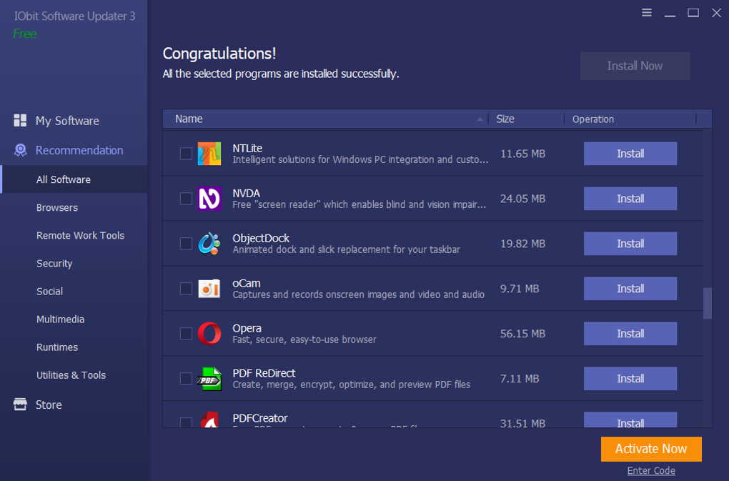This screenshot has height=481, width=729.
Task: Click the oCam size 9.71 MB
Action: point(520,289)
